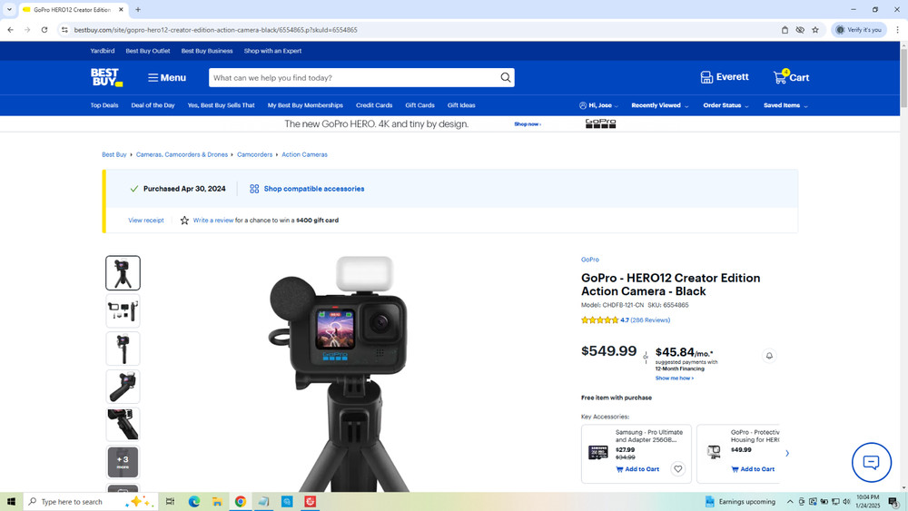Click Shop now in the GoPro banner
Image resolution: width=908 pixels, height=511 pixels.
click(x=527, y=123)
